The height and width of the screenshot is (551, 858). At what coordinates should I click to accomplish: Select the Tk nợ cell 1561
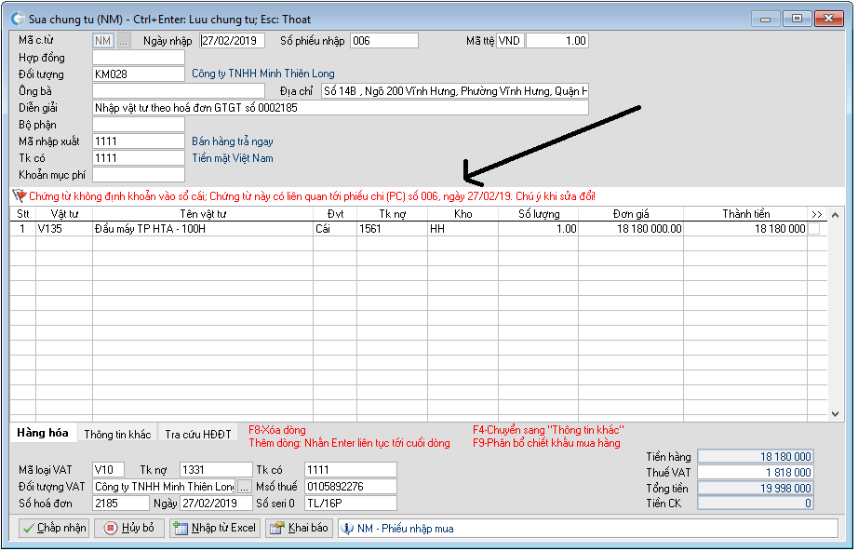[393, 229]
